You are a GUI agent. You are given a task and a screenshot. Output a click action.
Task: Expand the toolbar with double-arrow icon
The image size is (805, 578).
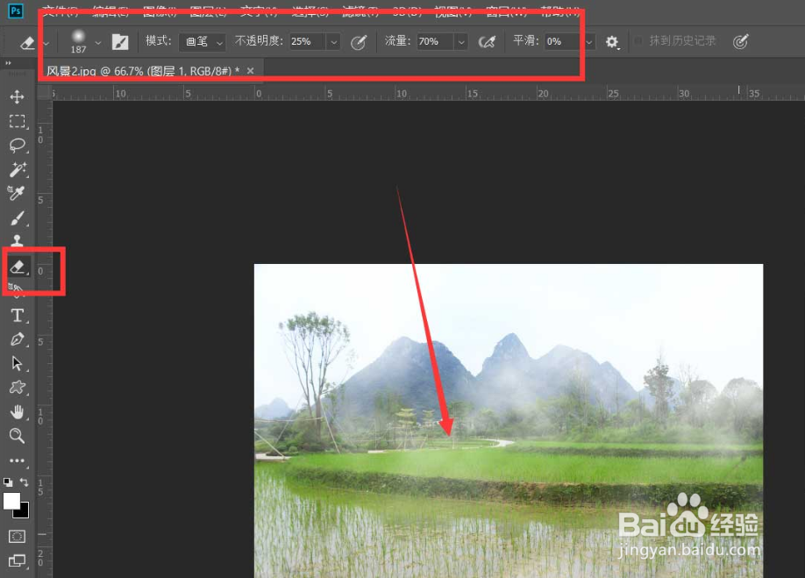(8, 63)
